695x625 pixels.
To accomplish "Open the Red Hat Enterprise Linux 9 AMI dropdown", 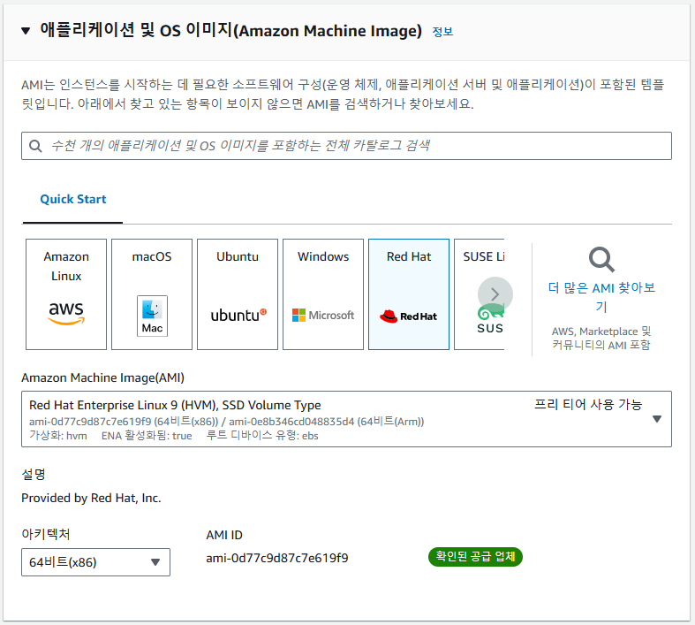I will pyautogui.click(x=346, y=419).
